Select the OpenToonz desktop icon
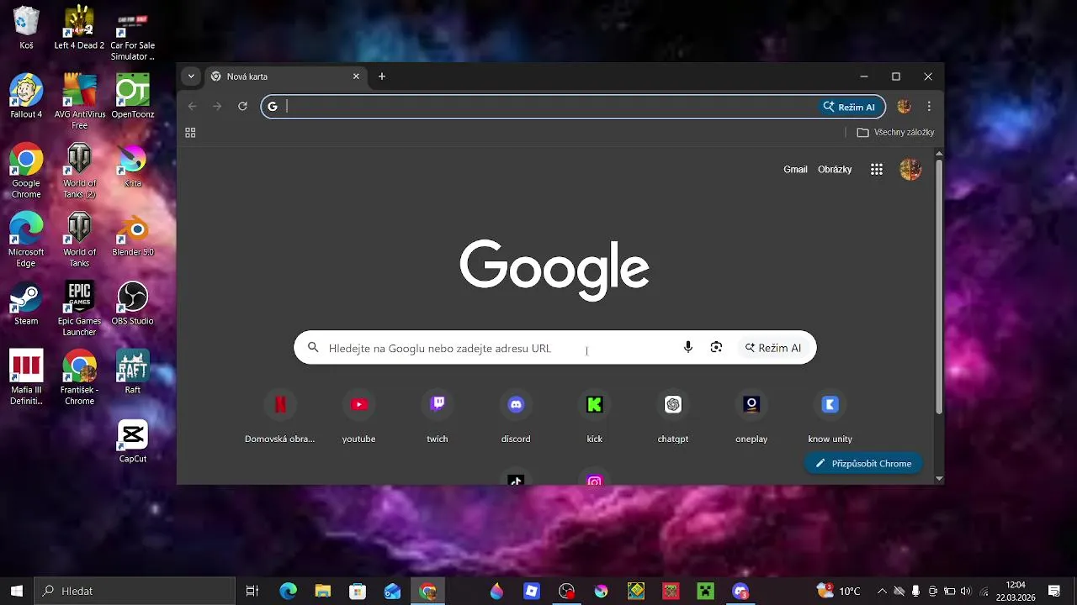 click(133, 96)
